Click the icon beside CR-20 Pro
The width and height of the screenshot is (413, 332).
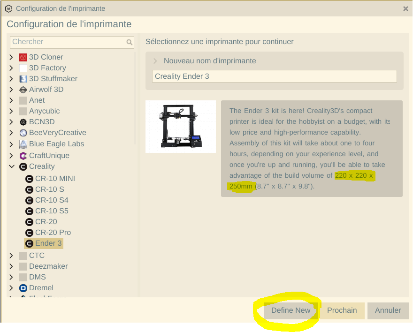click(29, 233)
